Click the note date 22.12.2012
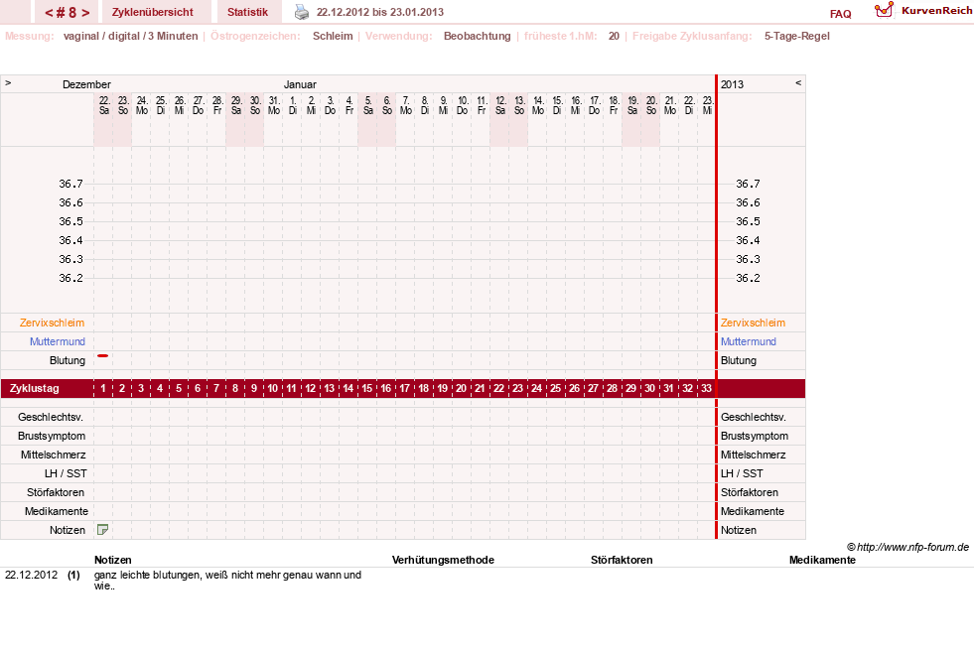974x652 pixels. tap(31, 575)
